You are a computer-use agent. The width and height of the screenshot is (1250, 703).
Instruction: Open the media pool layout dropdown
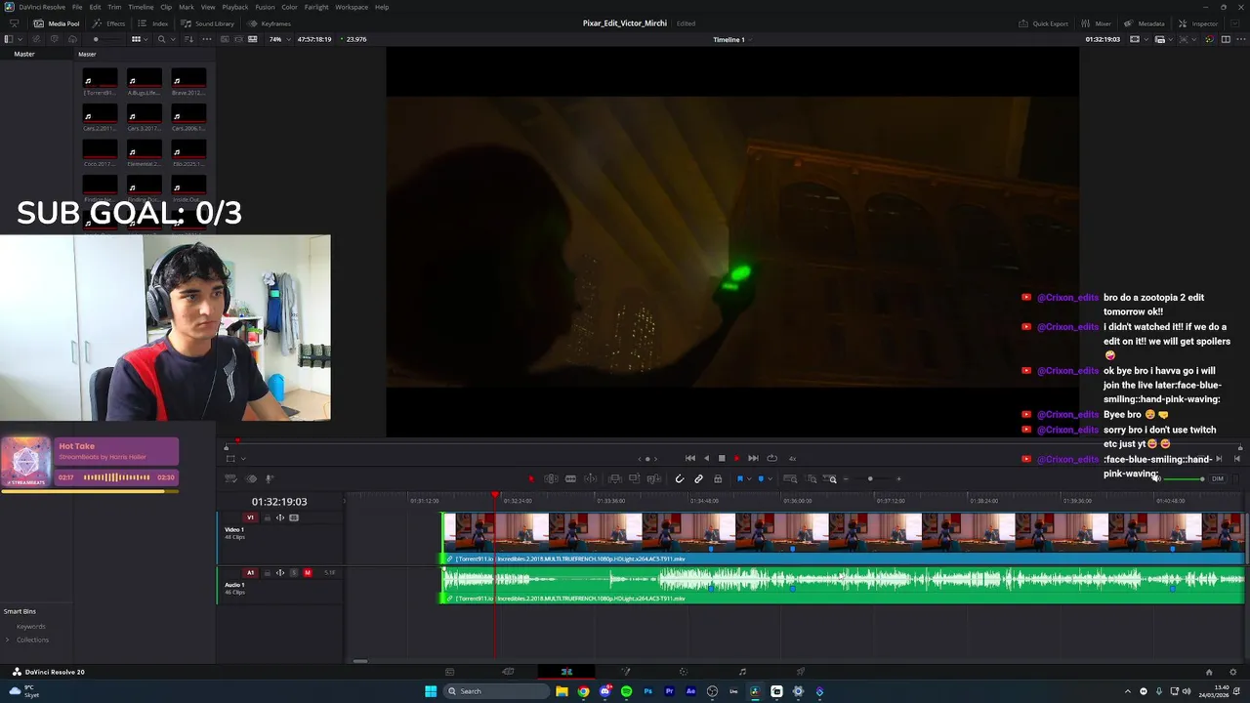coord(20,39)
